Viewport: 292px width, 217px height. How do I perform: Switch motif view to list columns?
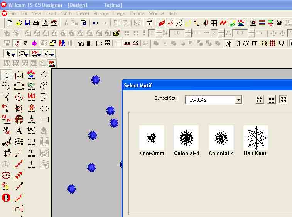(x=272, y=100)
